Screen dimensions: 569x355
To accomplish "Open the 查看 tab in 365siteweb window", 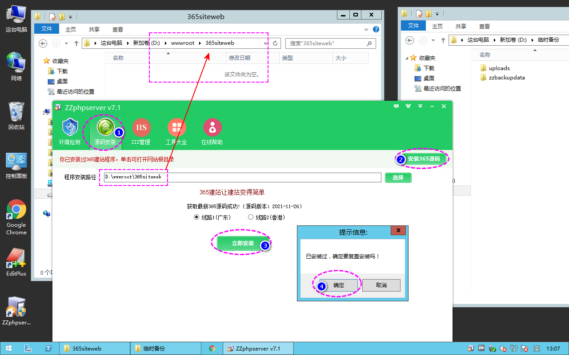I will point(118,30).
